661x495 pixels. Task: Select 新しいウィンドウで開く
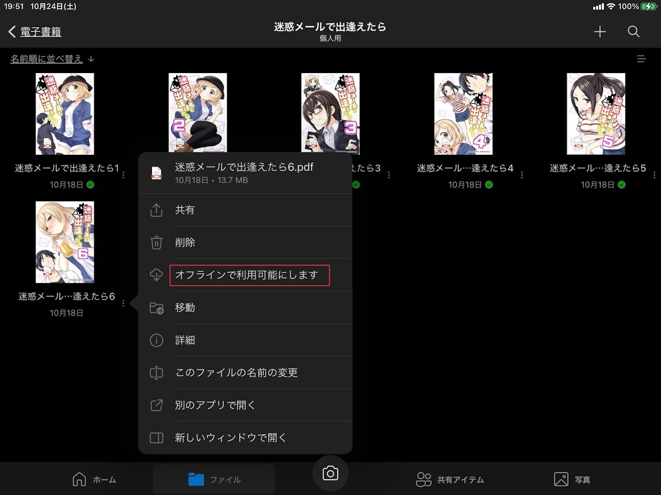click(245, 438)
